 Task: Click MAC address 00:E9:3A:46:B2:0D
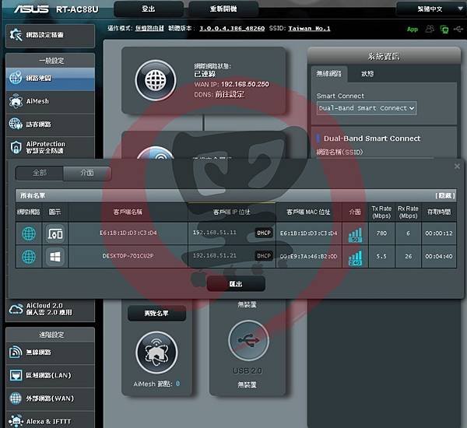308,256
